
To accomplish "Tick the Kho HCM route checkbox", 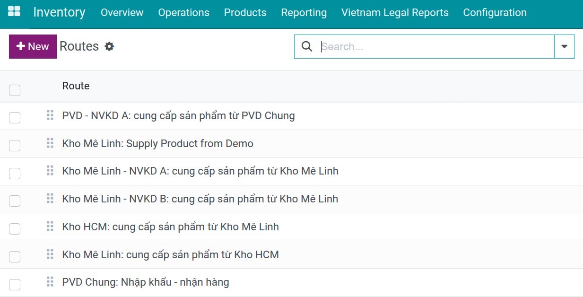I will pyautogui.click(x=15, y=229).
